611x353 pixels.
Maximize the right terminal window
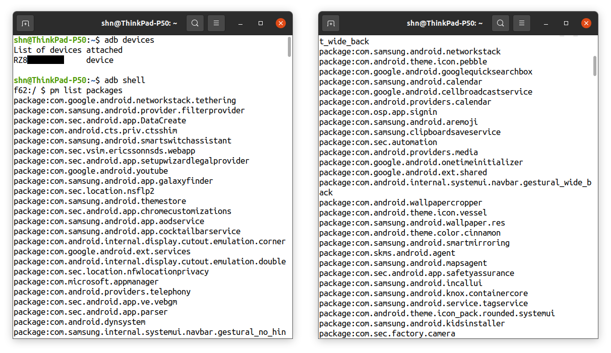click(x=566, y=23)
